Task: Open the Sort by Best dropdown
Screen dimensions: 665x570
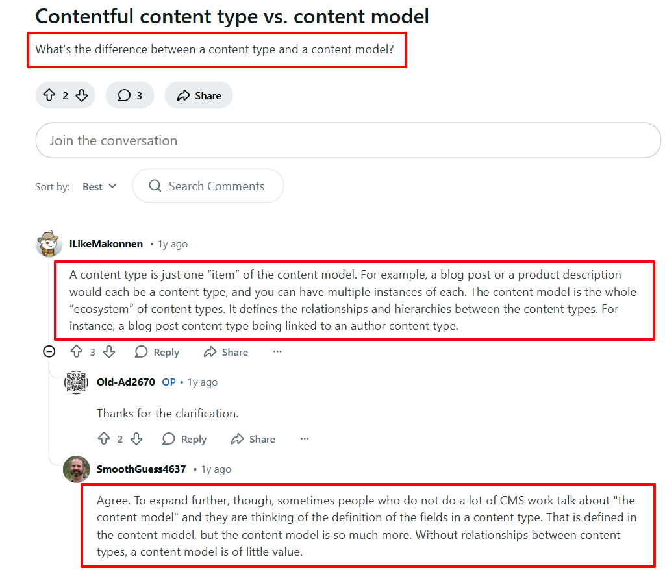Action: [99, 186]
